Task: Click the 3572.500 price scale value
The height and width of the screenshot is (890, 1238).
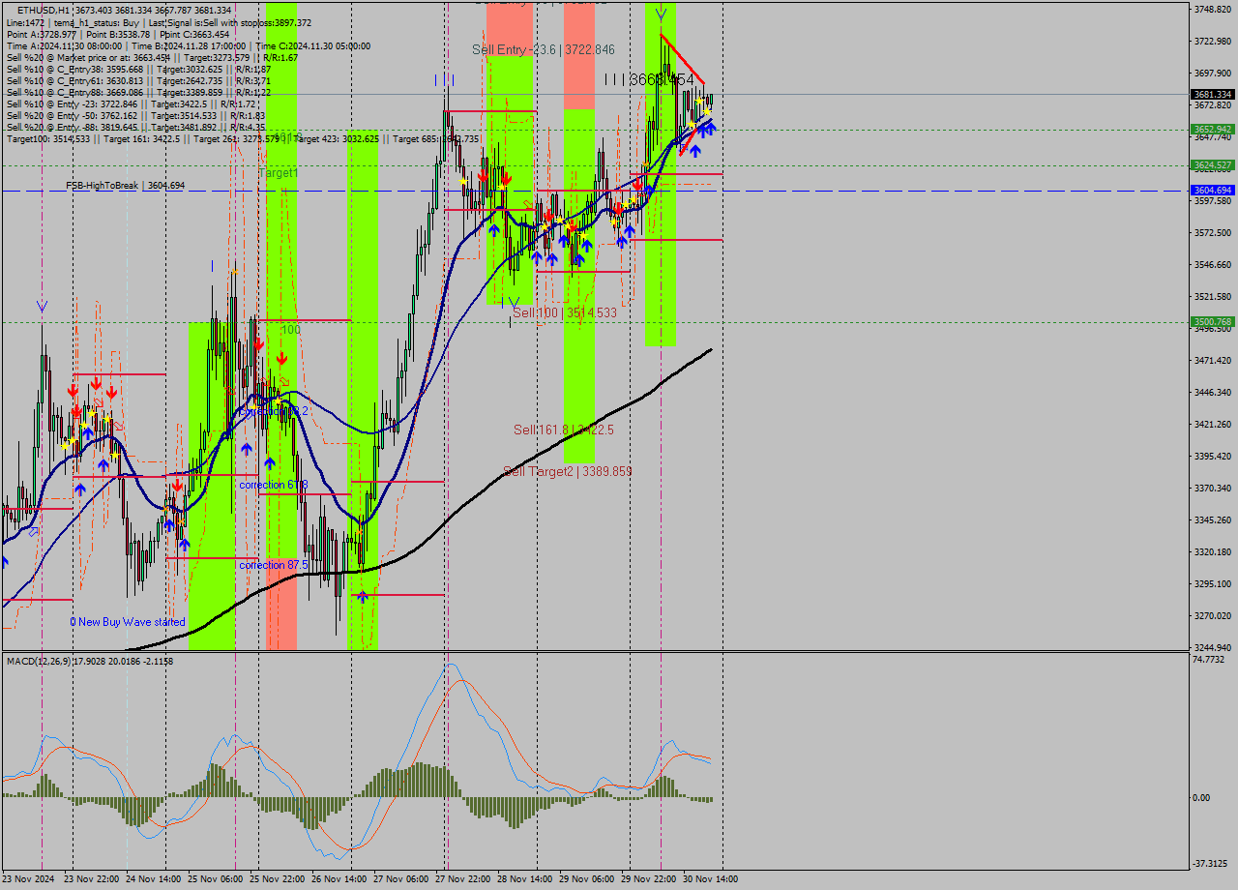Action: [x=1212, y=233]
